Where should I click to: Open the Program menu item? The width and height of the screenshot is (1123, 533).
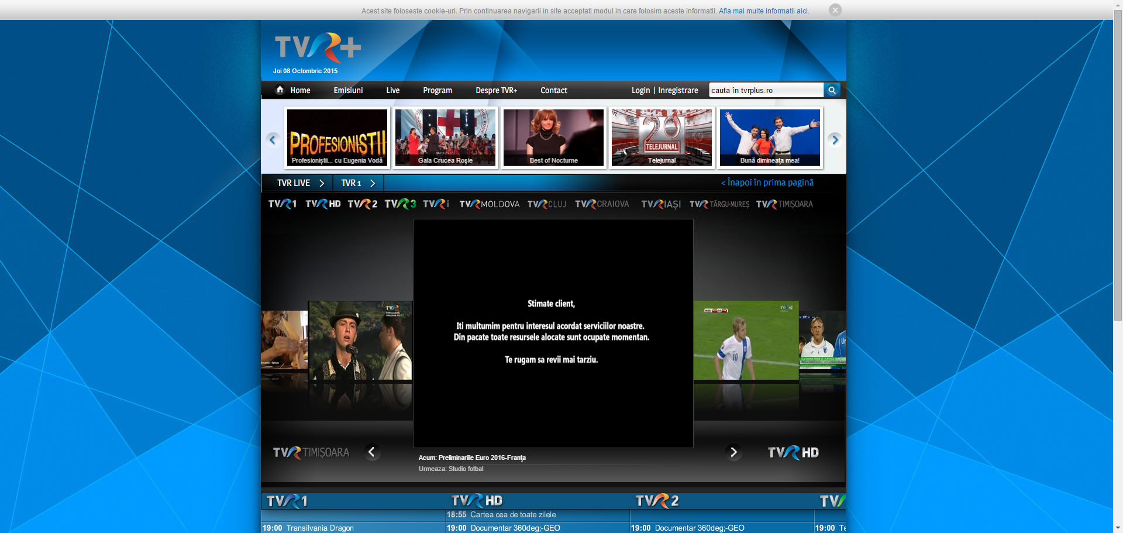pyautogui.click(x=438, y=90)
